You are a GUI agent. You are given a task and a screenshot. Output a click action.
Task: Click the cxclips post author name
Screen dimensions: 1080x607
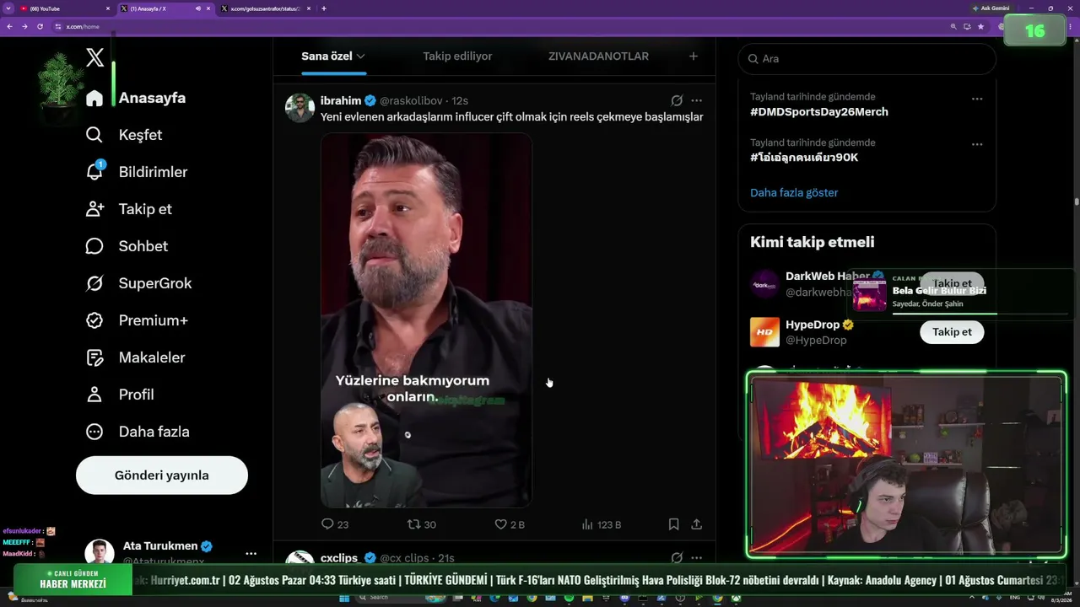pyautogui.click(x=339, y=558)
